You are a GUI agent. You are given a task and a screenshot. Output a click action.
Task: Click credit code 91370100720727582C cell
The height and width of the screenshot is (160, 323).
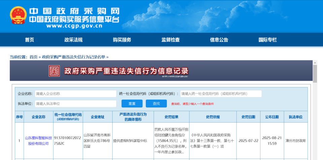click(68, 141)
